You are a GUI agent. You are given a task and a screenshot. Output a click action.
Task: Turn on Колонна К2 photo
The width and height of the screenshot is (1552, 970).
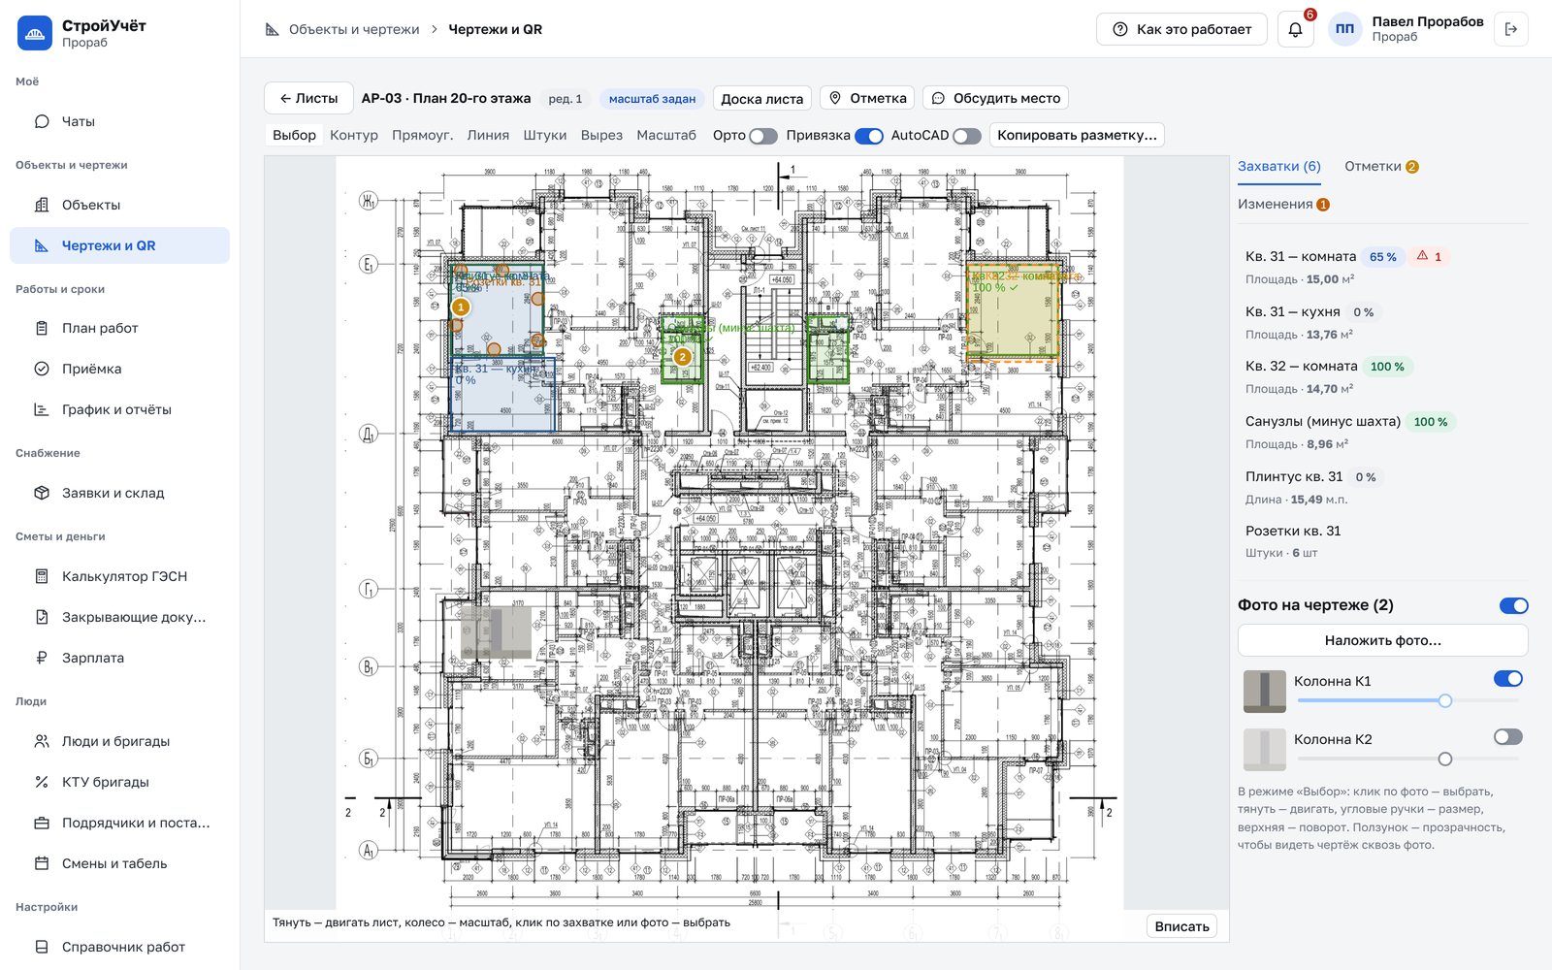pyautogui.click(x=1508, y=737)
